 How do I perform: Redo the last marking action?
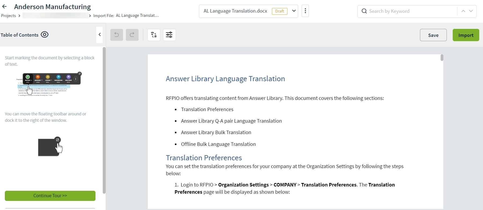(x=132, y=35)
